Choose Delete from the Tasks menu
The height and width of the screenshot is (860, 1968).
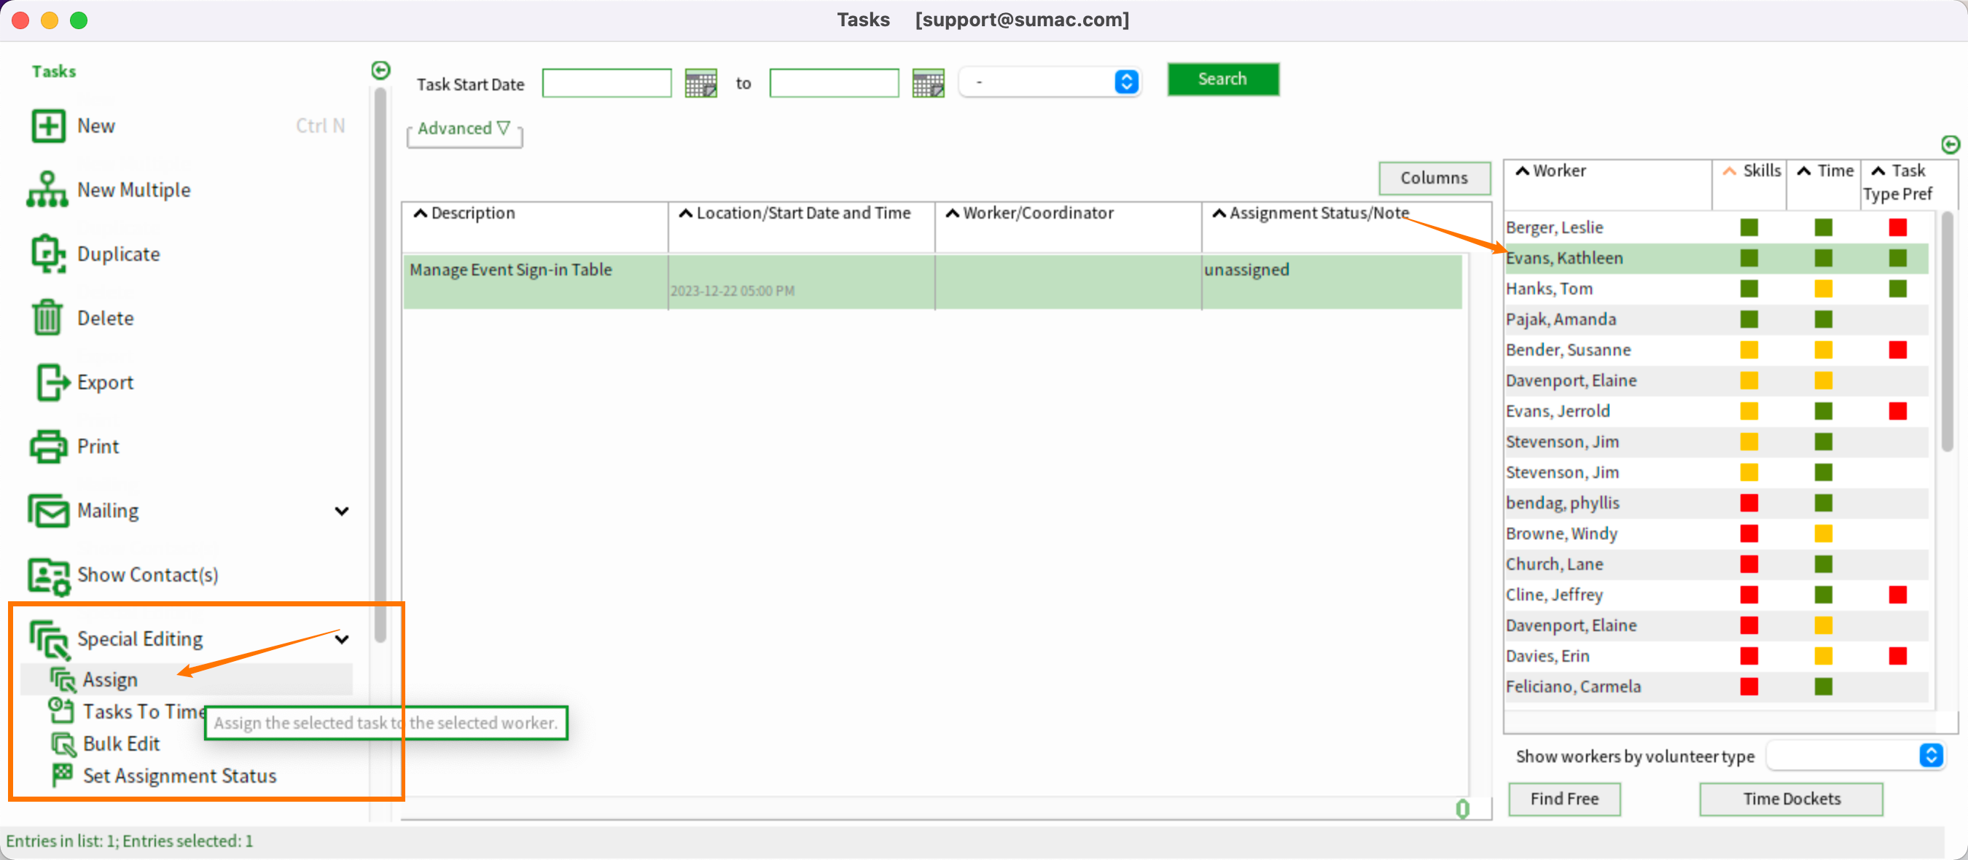106,318
